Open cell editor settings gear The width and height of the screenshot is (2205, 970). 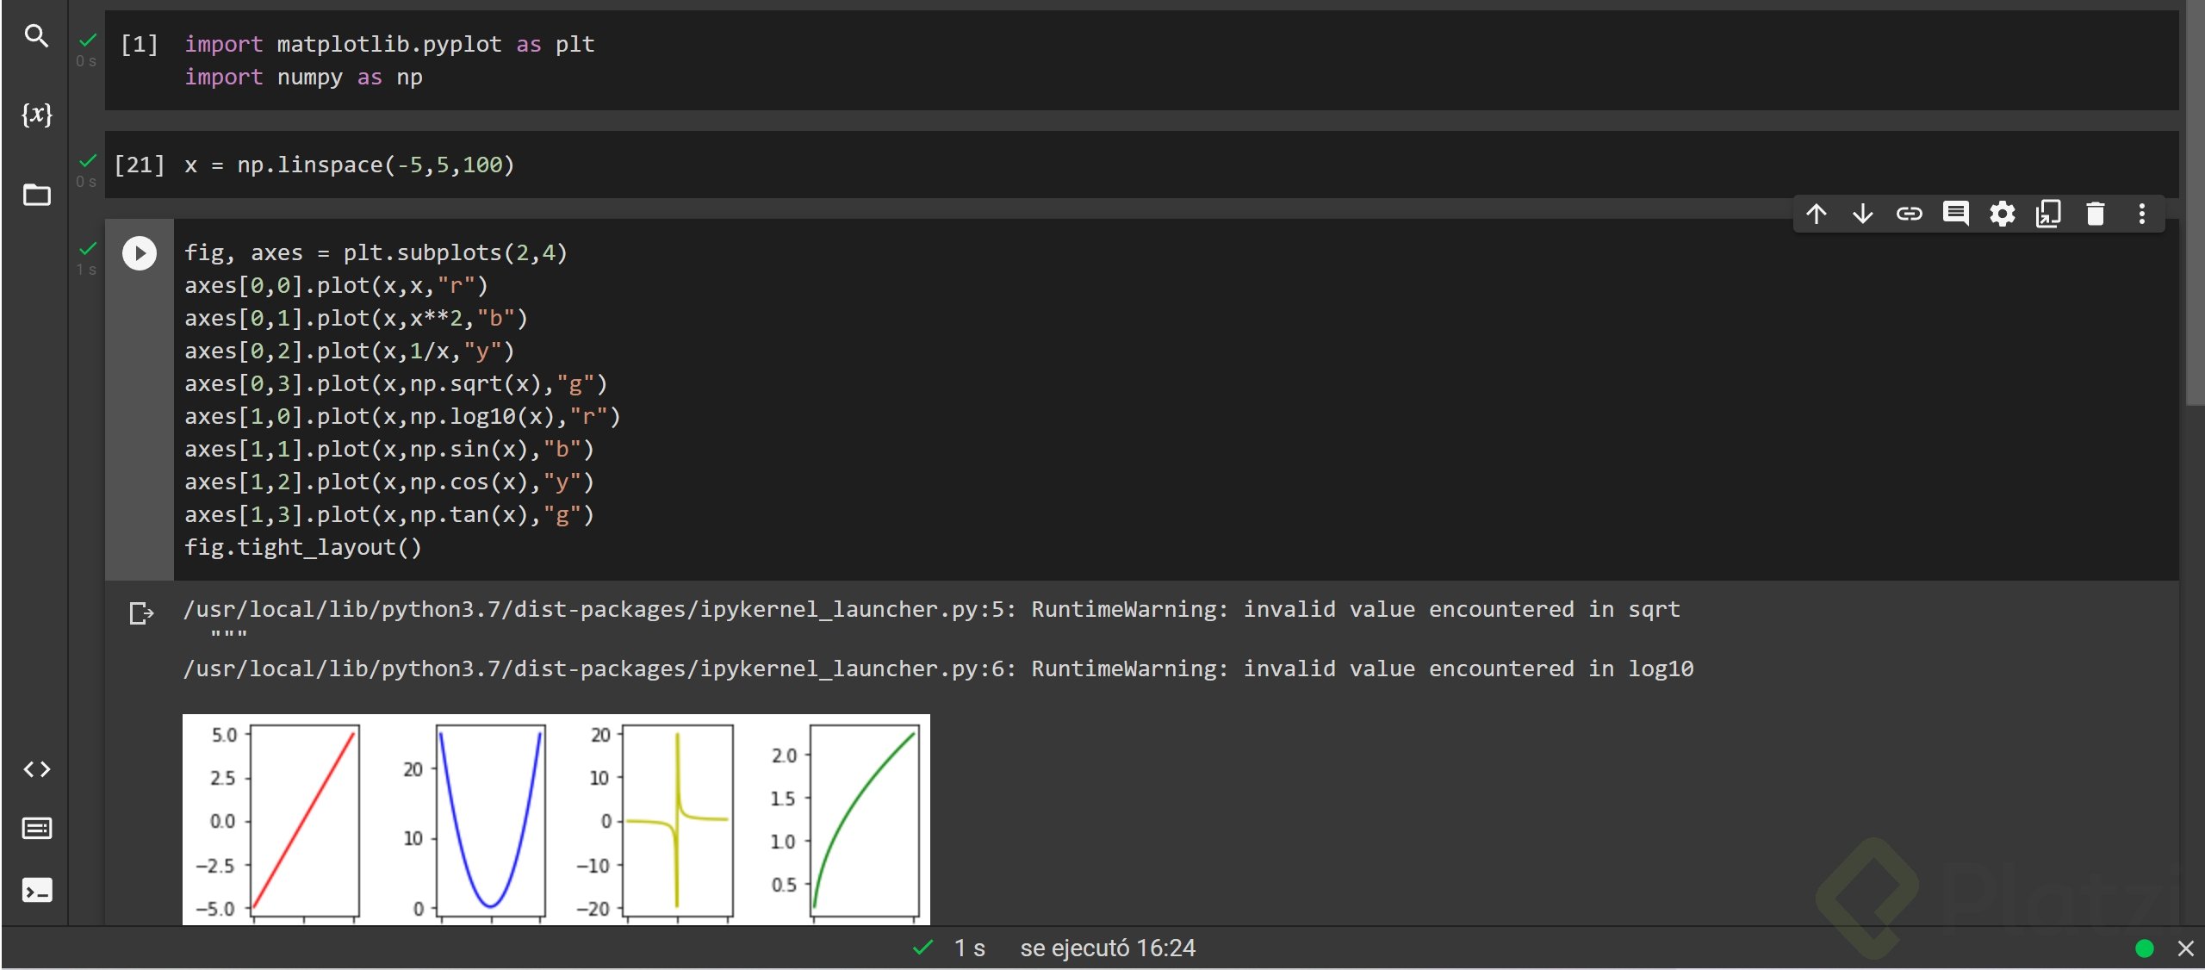(x=2003, y=214)
